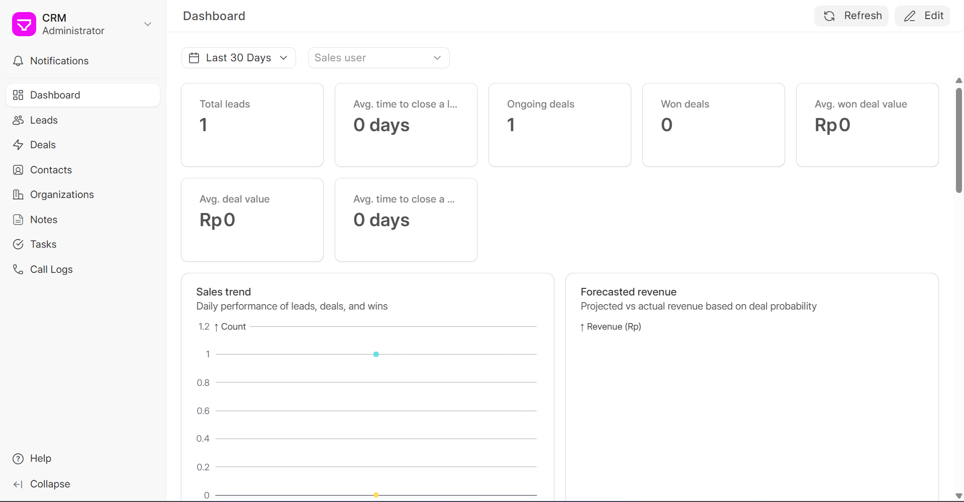Select Dashboard in the sidebar
964x502 pixels.
(x=55, y=95)
